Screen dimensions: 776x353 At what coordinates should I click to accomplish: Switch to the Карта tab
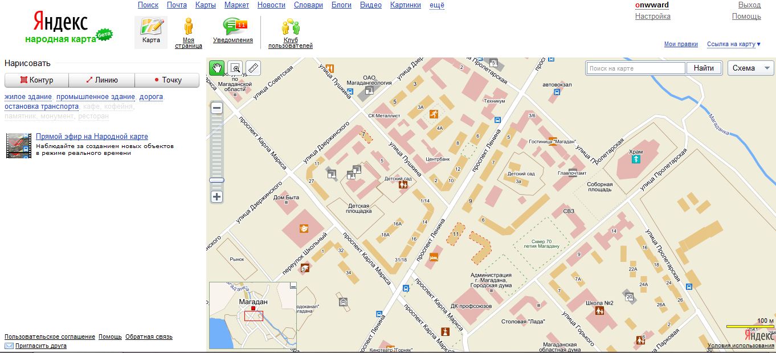tap(151, 31)
